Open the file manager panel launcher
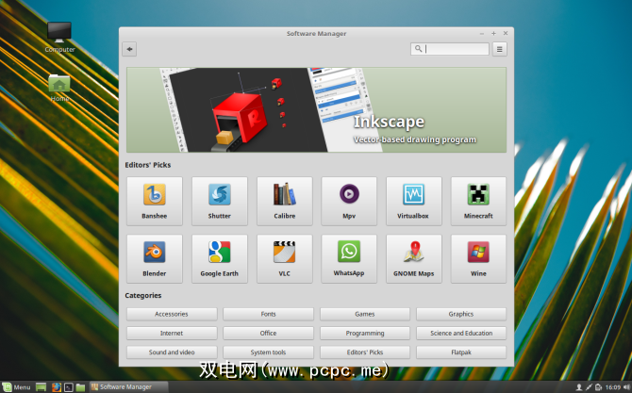This screenshot has width=632, height=393. click(80, 387)
